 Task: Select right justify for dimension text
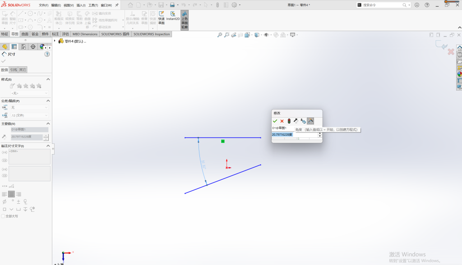click(18, 194)
